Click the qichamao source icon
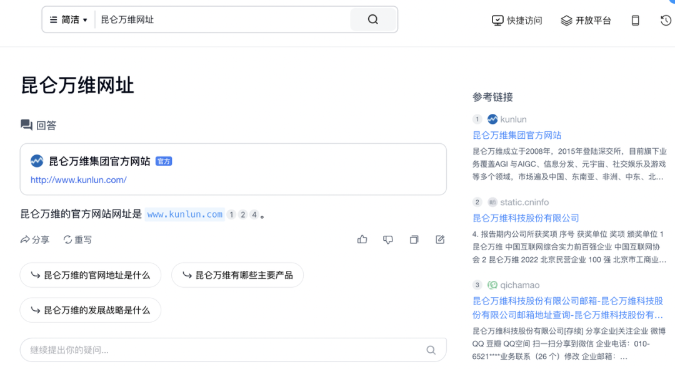 coord(492,285)
